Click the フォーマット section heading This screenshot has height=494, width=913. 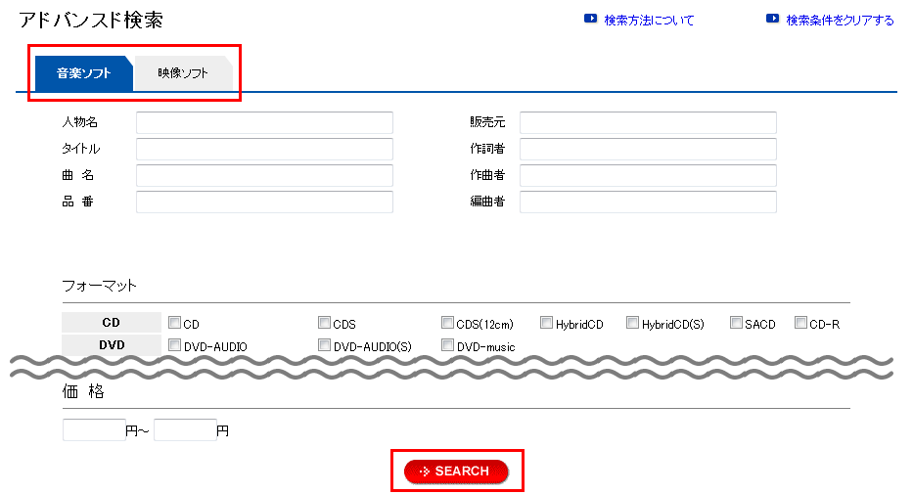99,286
